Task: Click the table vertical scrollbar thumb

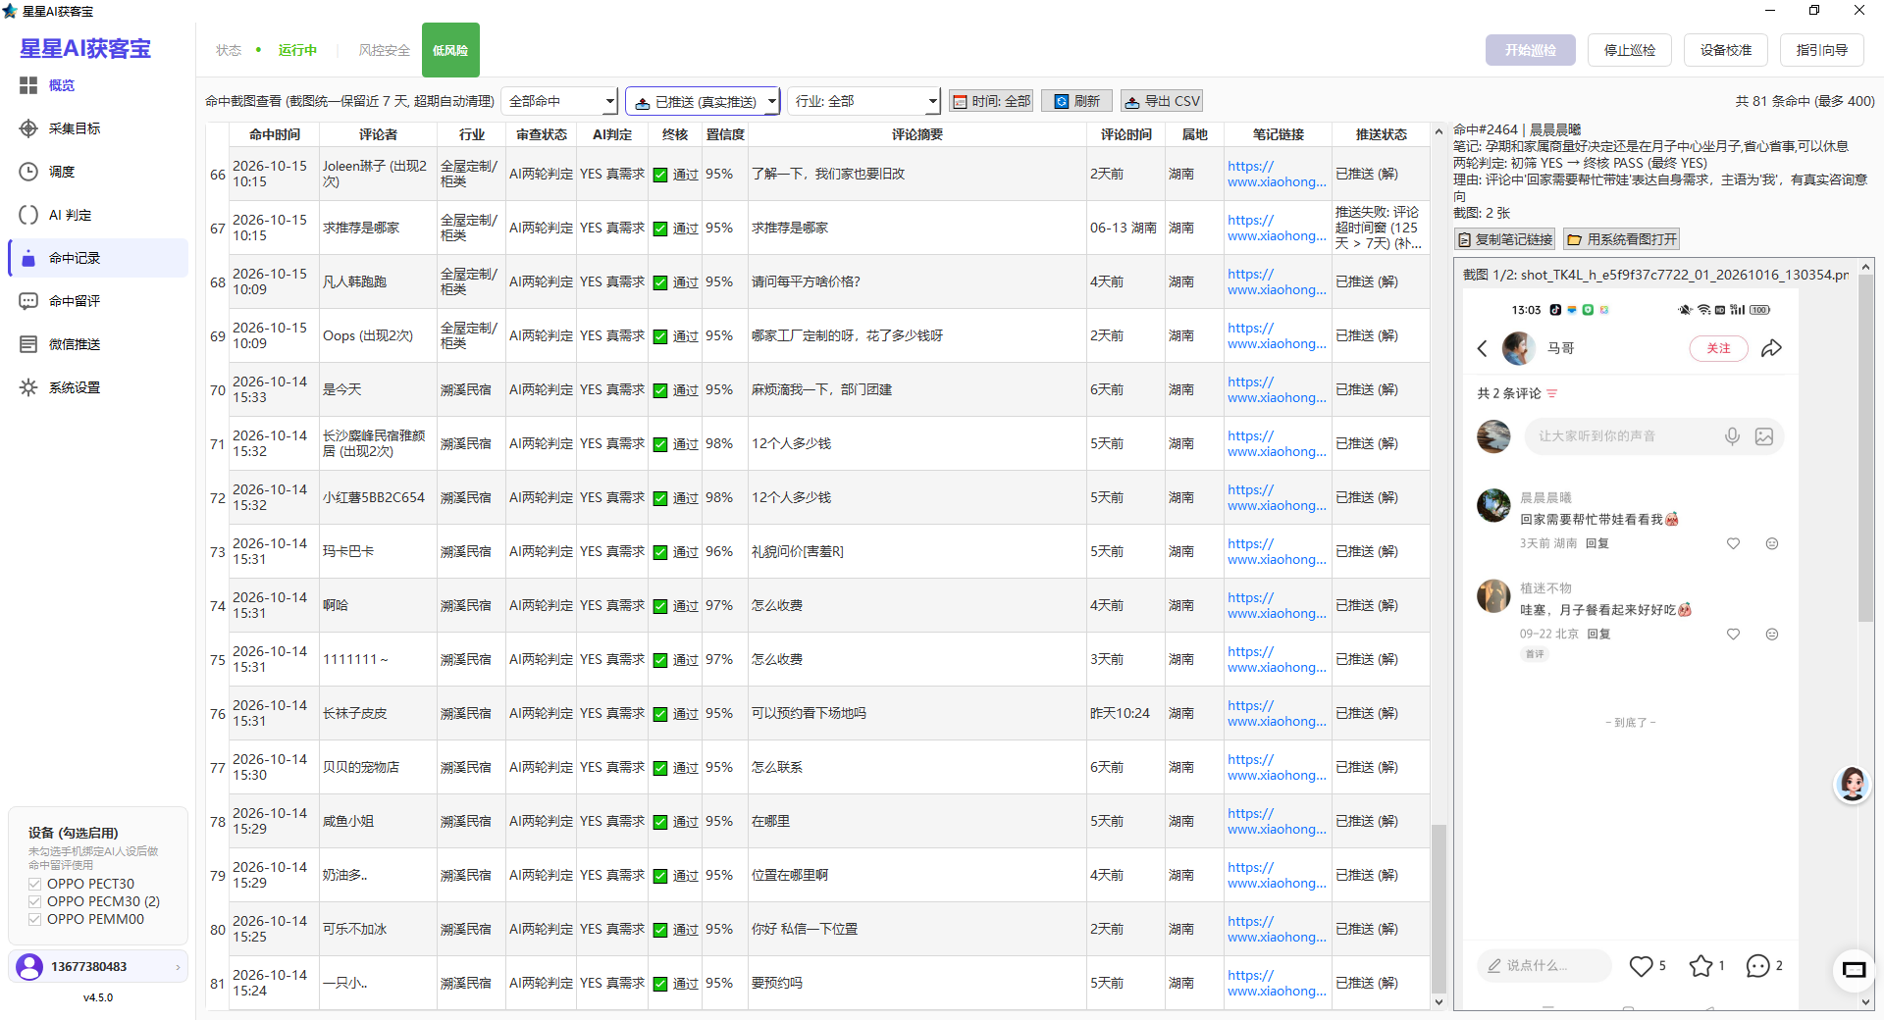Action: point(1439,907)
